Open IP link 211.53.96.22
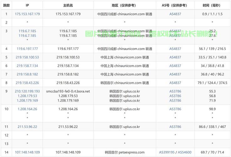231x157 pixels. [27, 127]
